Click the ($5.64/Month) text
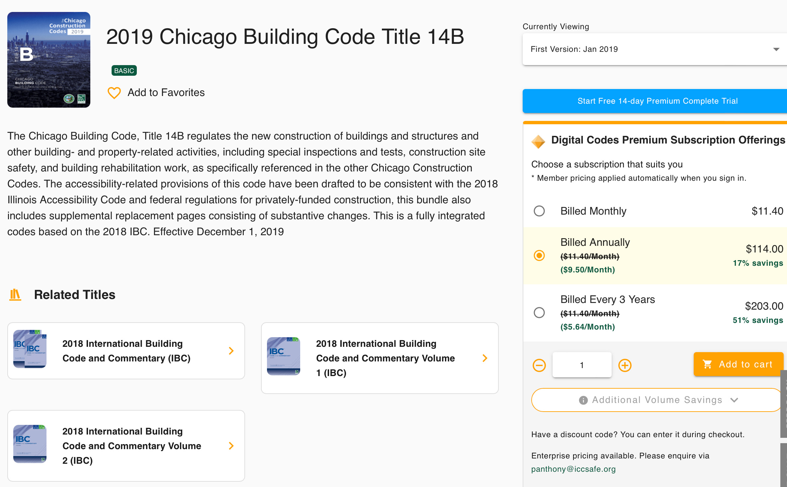Image resolution: width=787 pixels, height=487 pixels. [x=588, y=327]
